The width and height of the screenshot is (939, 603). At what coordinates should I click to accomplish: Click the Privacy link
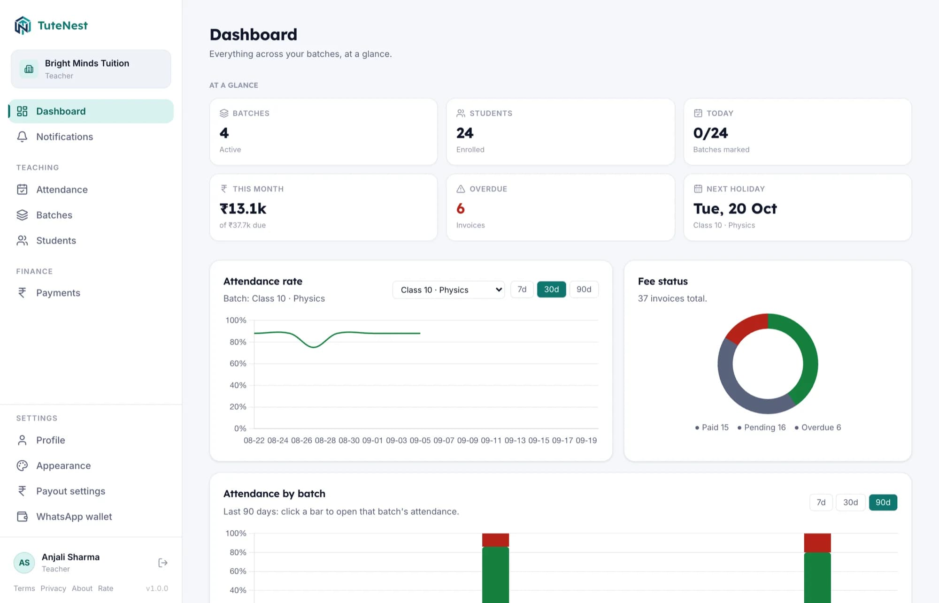tap(53, 588)
